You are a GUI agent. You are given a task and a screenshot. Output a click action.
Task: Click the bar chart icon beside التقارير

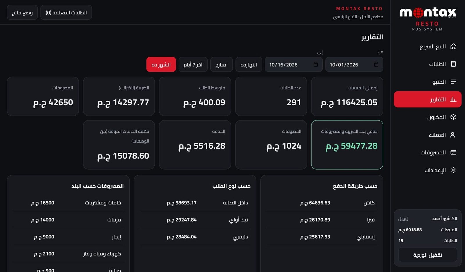click(453, 100)
